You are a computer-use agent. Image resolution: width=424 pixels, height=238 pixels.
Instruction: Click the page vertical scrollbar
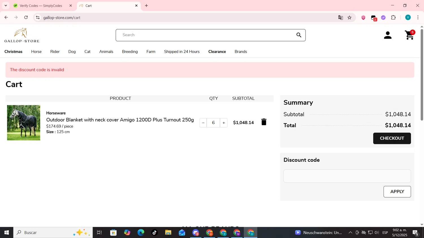click(422, 75)
